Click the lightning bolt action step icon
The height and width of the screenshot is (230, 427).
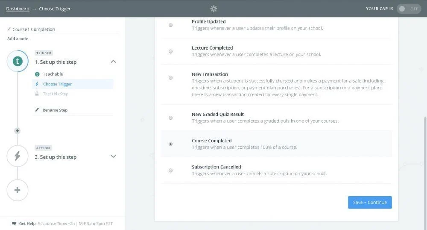18,156
